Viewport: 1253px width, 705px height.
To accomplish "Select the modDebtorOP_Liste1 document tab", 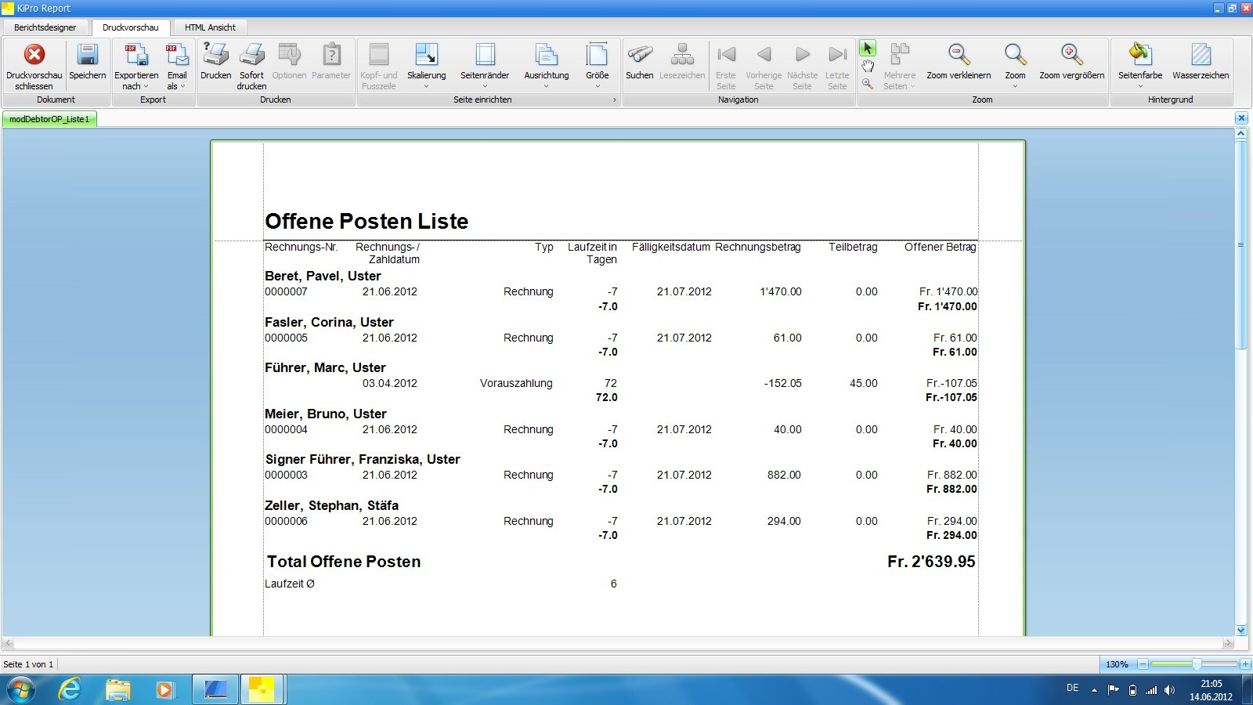I will point(49,119).
